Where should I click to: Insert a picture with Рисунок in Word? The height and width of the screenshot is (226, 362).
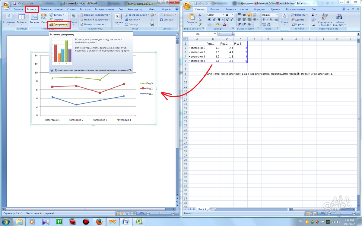tap(34, 19)
